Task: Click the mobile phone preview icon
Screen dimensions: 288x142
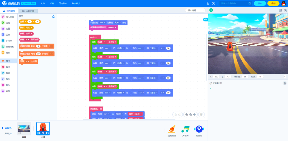Action: click(x=208, y=3)
